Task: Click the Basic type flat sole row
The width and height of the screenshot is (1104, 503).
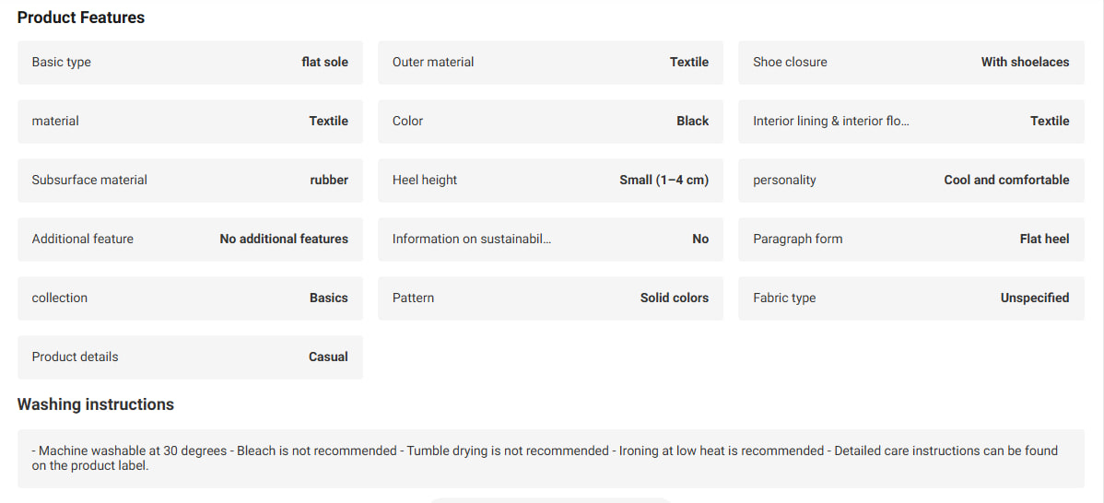Action: (x=190, y=63)
